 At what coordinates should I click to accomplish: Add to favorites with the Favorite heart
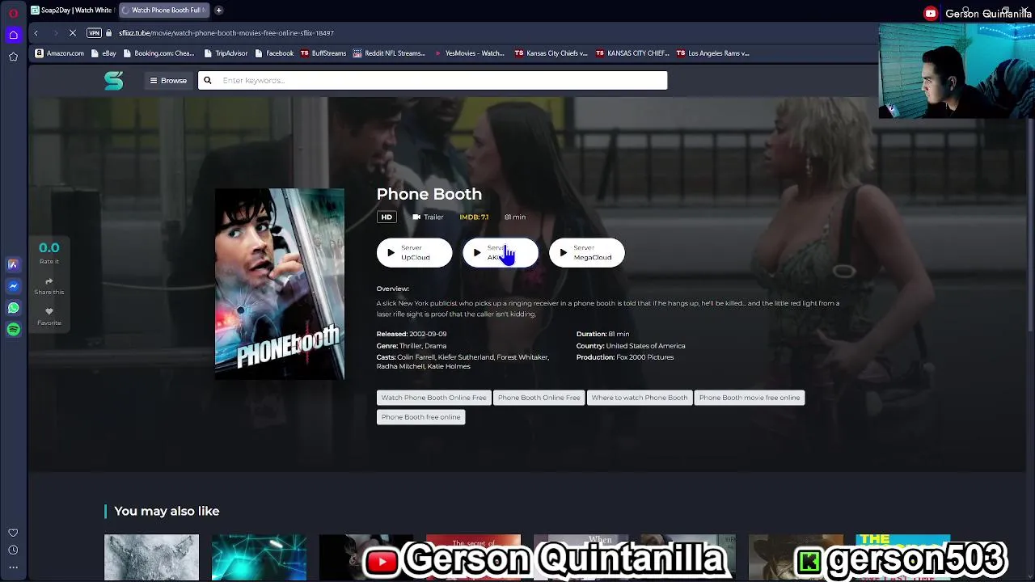click(49, 311)
